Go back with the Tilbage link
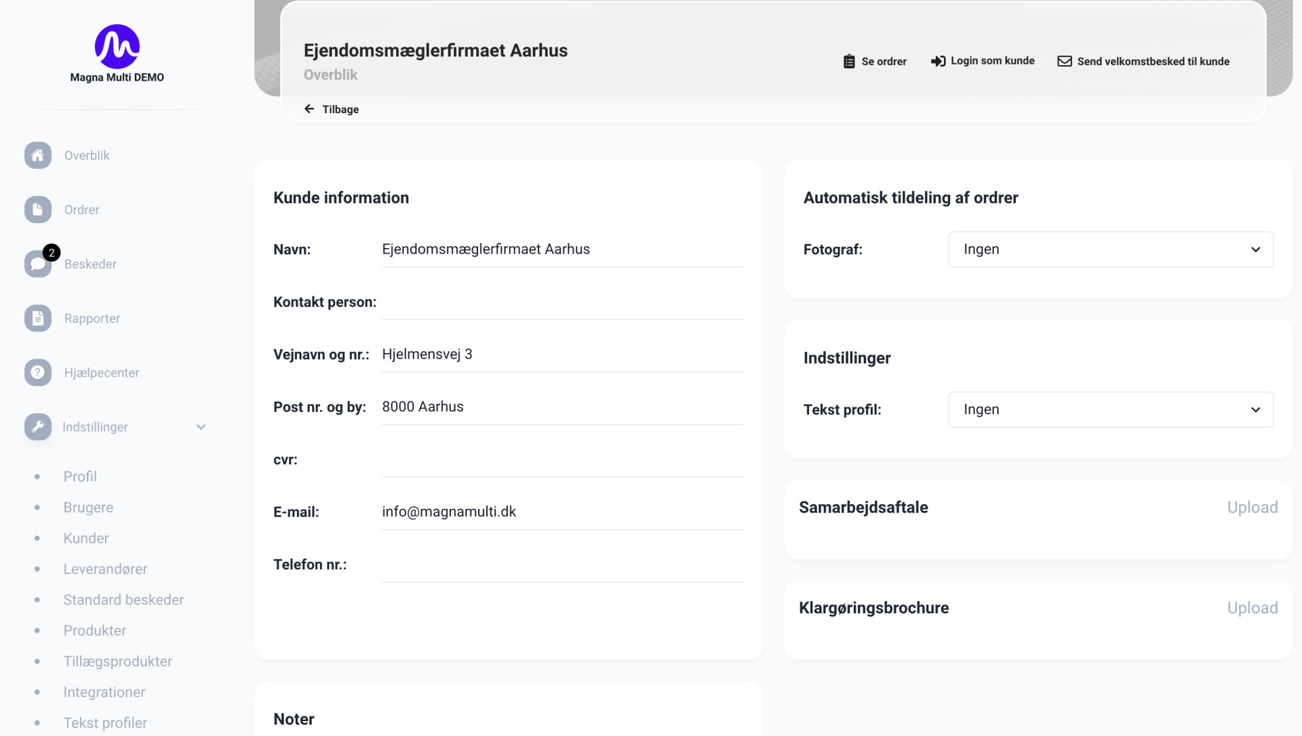The image size is (1302, 736). (332, 109)
